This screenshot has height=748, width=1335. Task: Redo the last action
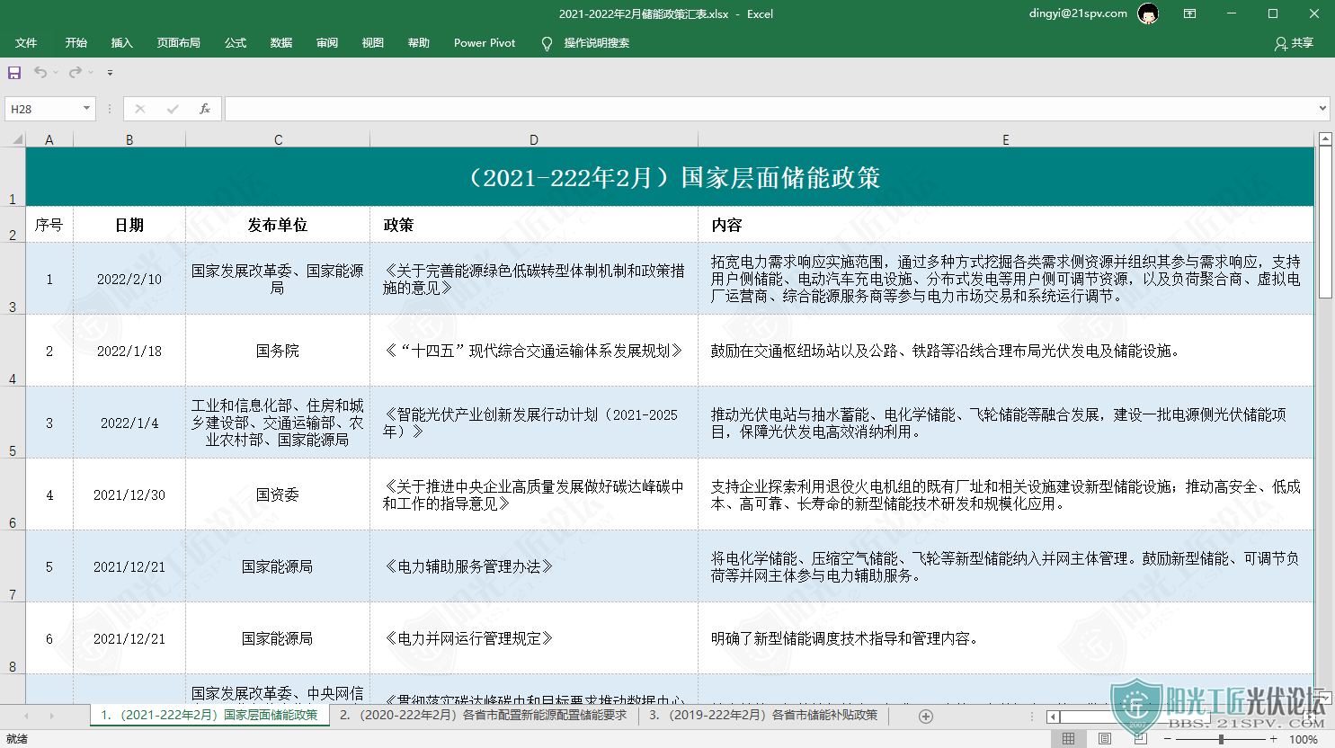[x=76, y=72]
